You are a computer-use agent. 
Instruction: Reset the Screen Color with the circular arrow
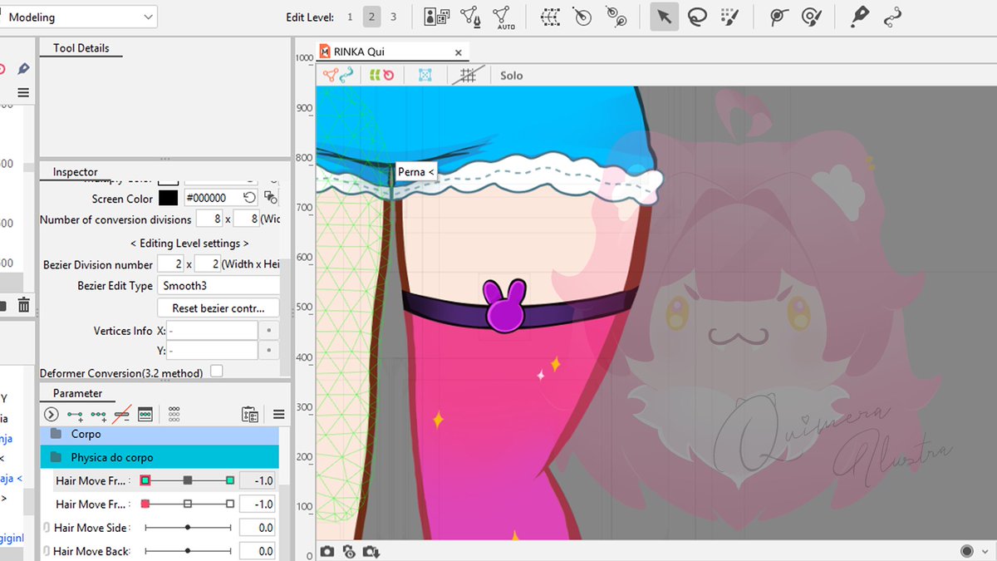coord(249,198)
